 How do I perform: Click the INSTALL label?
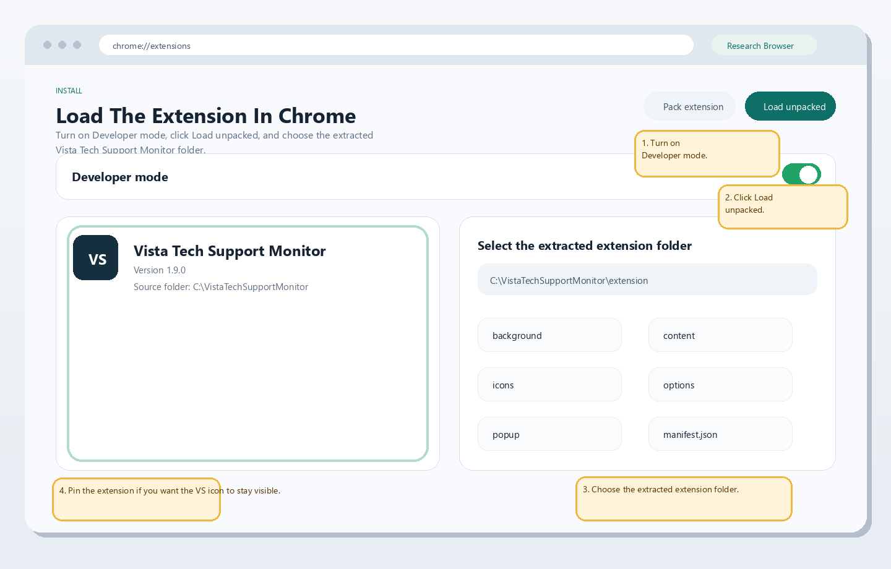pos(69,91)
